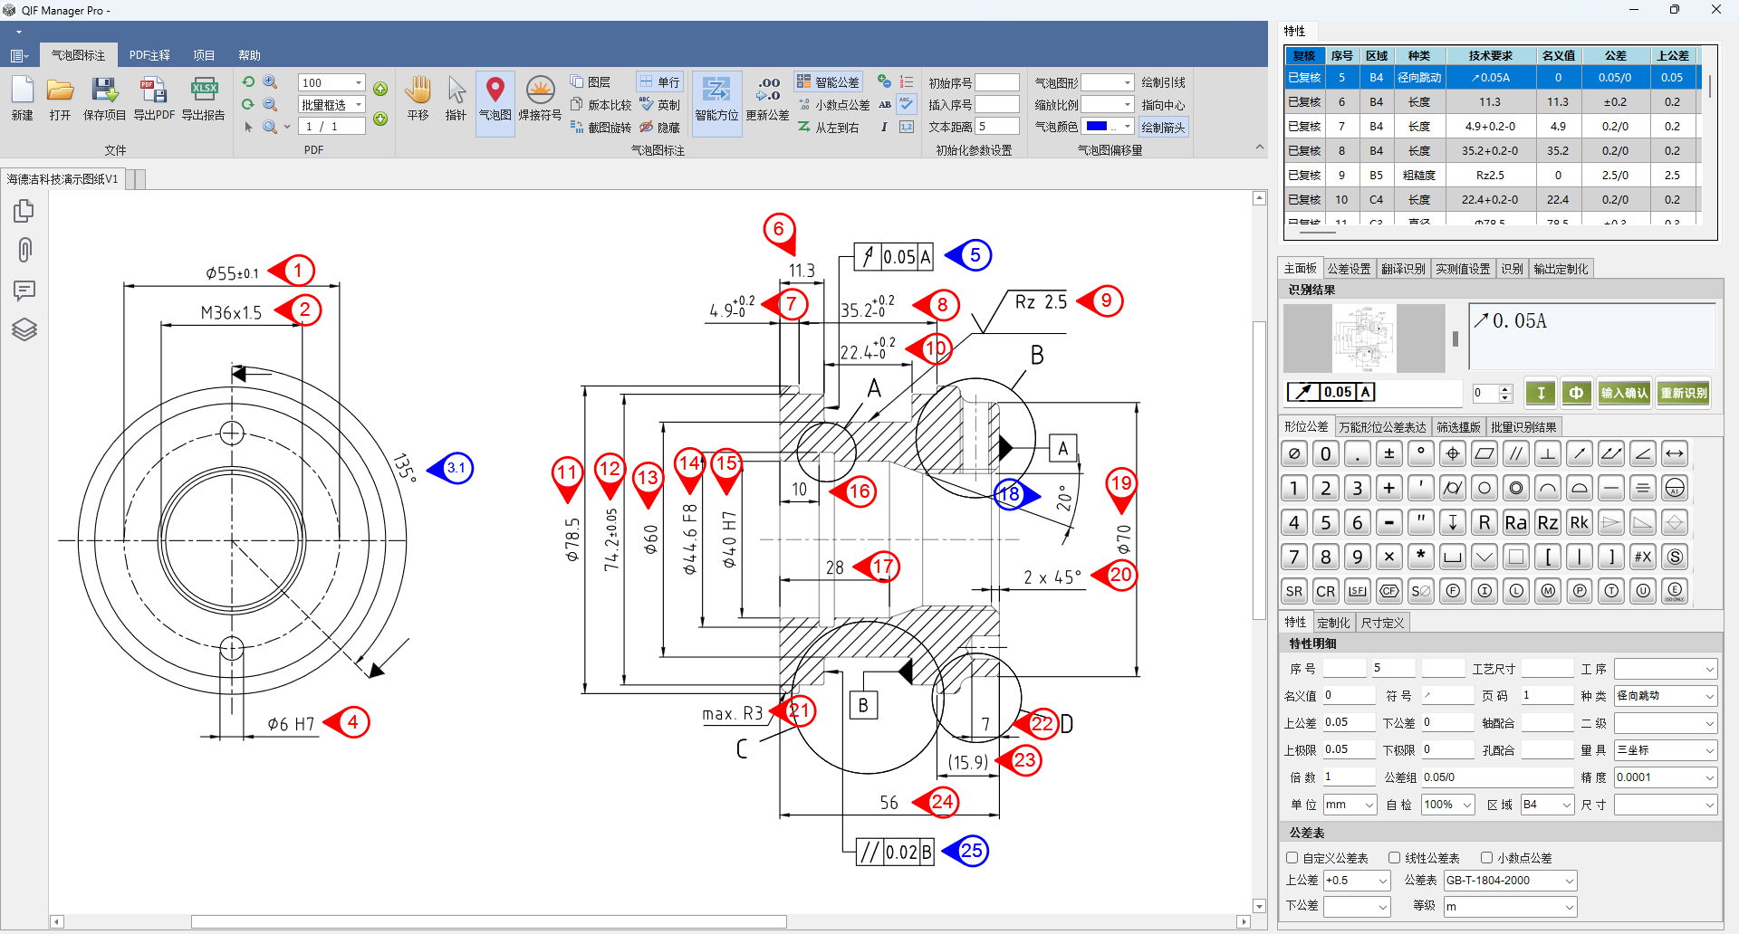The height and width of the screenshot is (934, 1739).
Task: Enable the 自定义公差表 checkbox
Action: click(x=1292, y=858)
